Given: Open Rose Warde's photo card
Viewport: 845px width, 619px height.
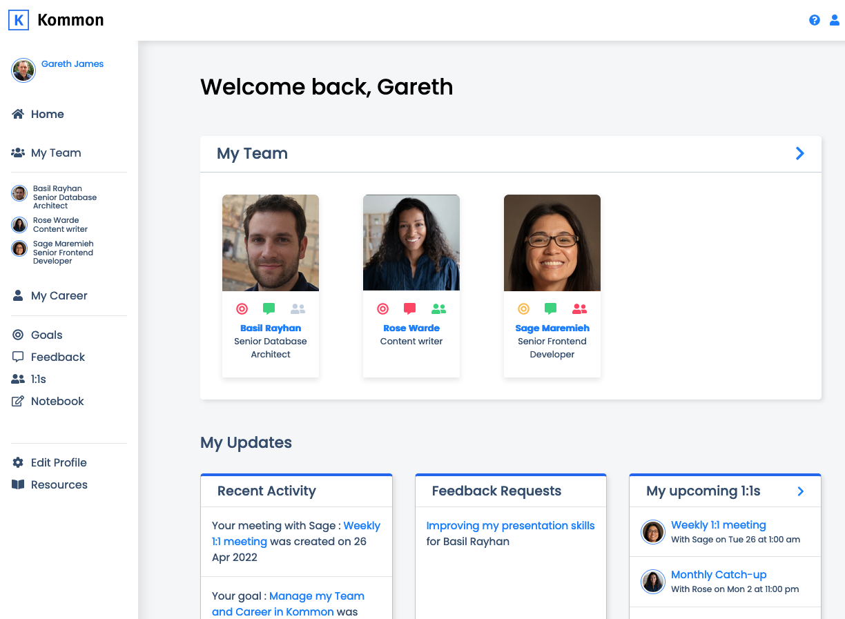Looking at the screenshot, I should click(411, 243).
